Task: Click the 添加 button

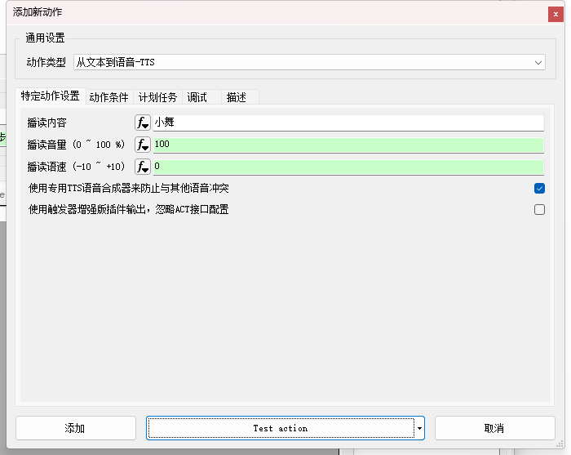Action: (x=76, y=428)
